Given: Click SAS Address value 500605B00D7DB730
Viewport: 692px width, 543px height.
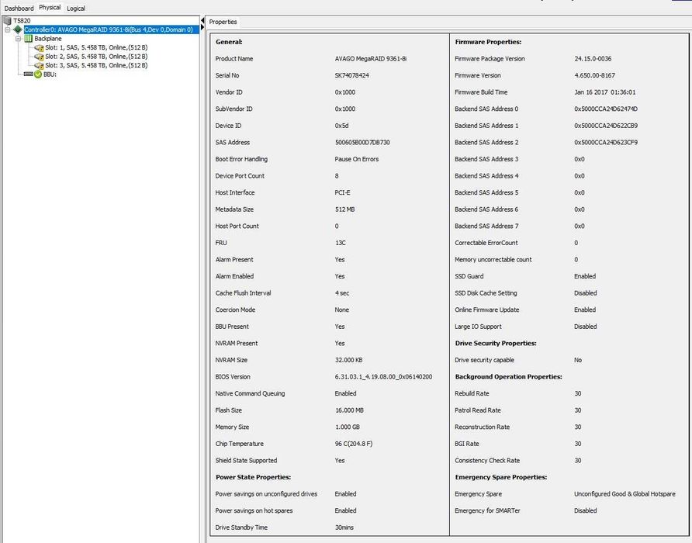Looking at the screenshot, I should [x=362, y=143].
